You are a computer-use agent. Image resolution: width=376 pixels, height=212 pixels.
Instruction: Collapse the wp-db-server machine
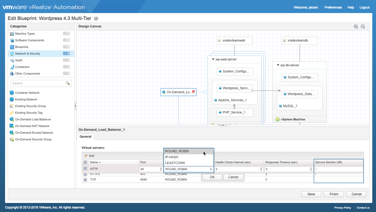[x=278, y=65]
